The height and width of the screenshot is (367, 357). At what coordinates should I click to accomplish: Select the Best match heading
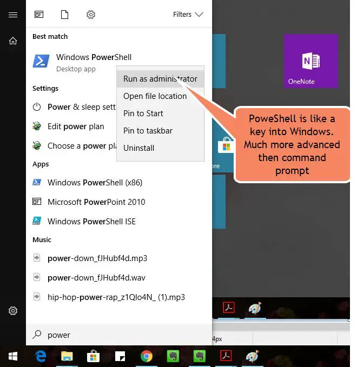tap(50, 37)
